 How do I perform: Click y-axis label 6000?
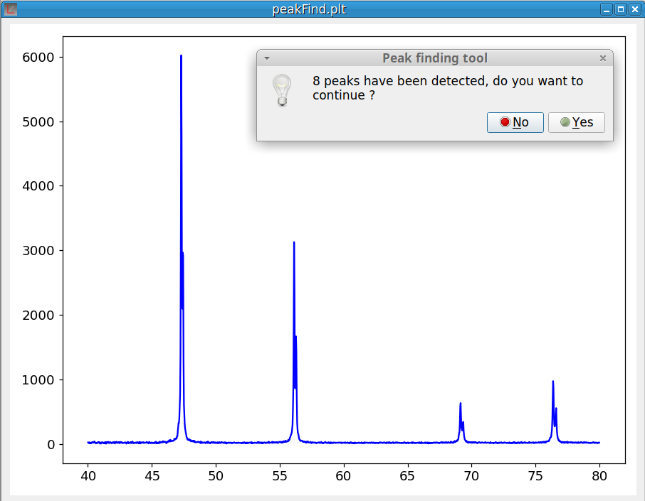38,58
